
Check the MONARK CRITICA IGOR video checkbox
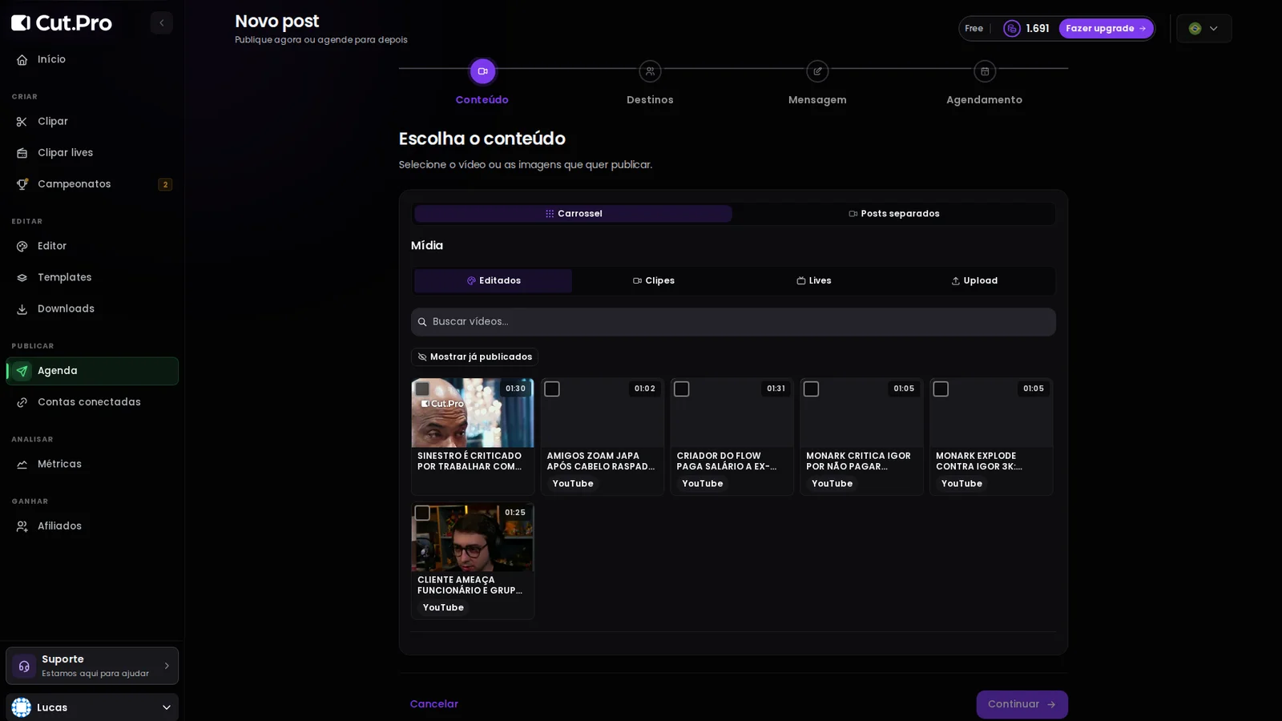[x=812, y=389]
